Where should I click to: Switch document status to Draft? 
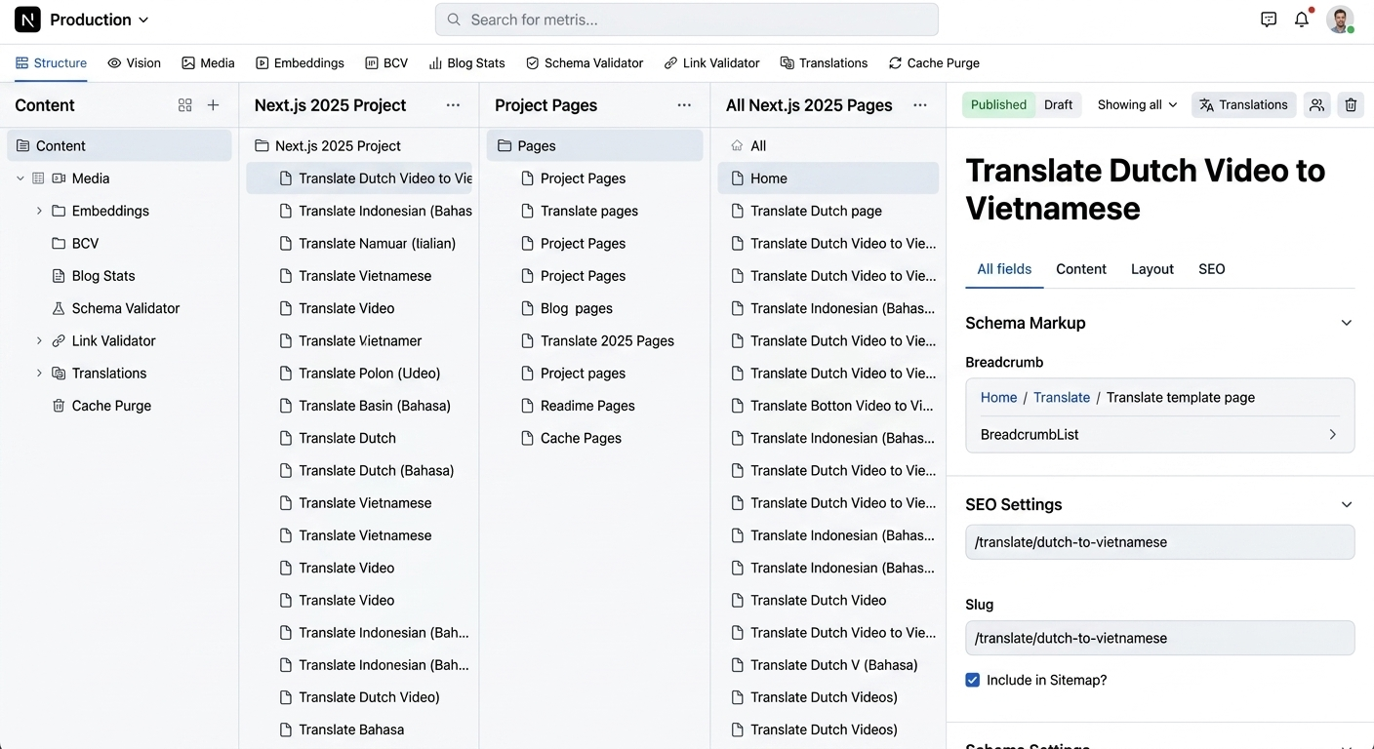[x=1058, y=105]
